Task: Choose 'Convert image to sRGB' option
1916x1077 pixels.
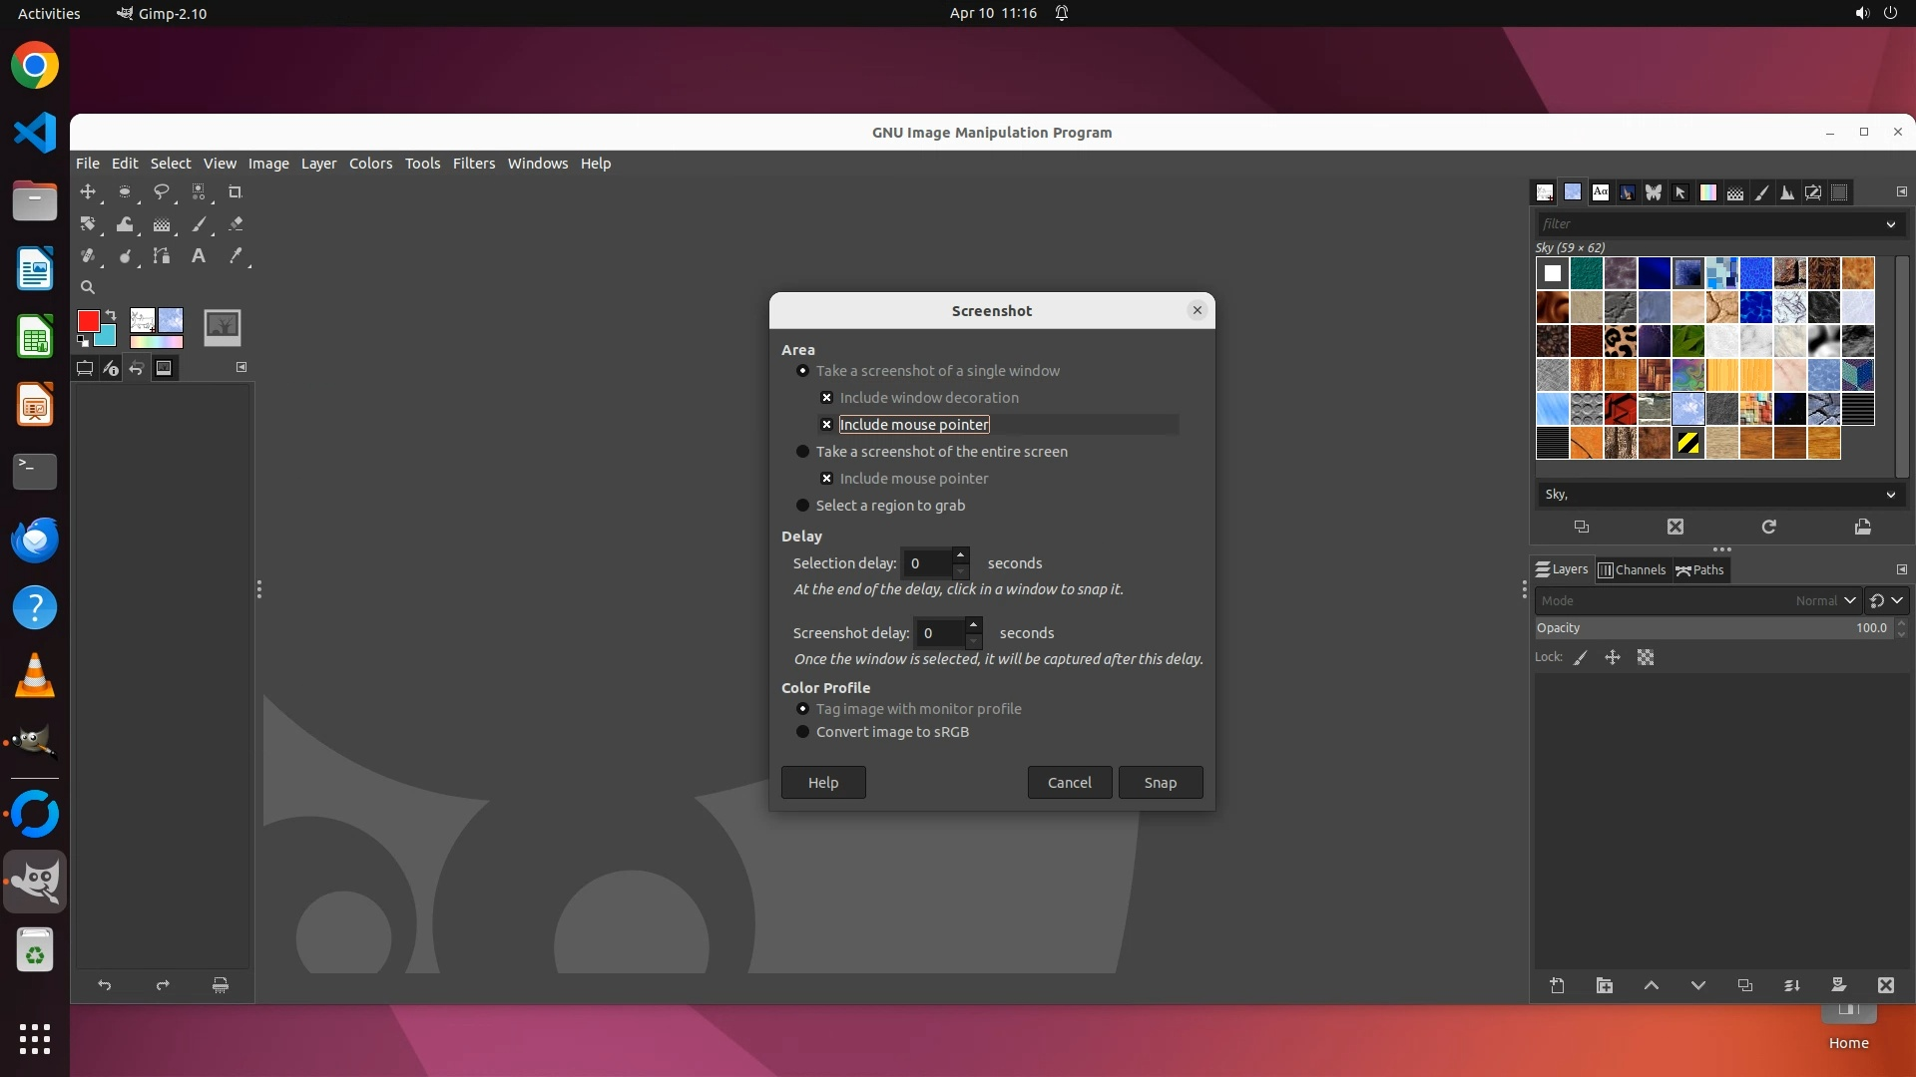Action: [x=802, y=732]
